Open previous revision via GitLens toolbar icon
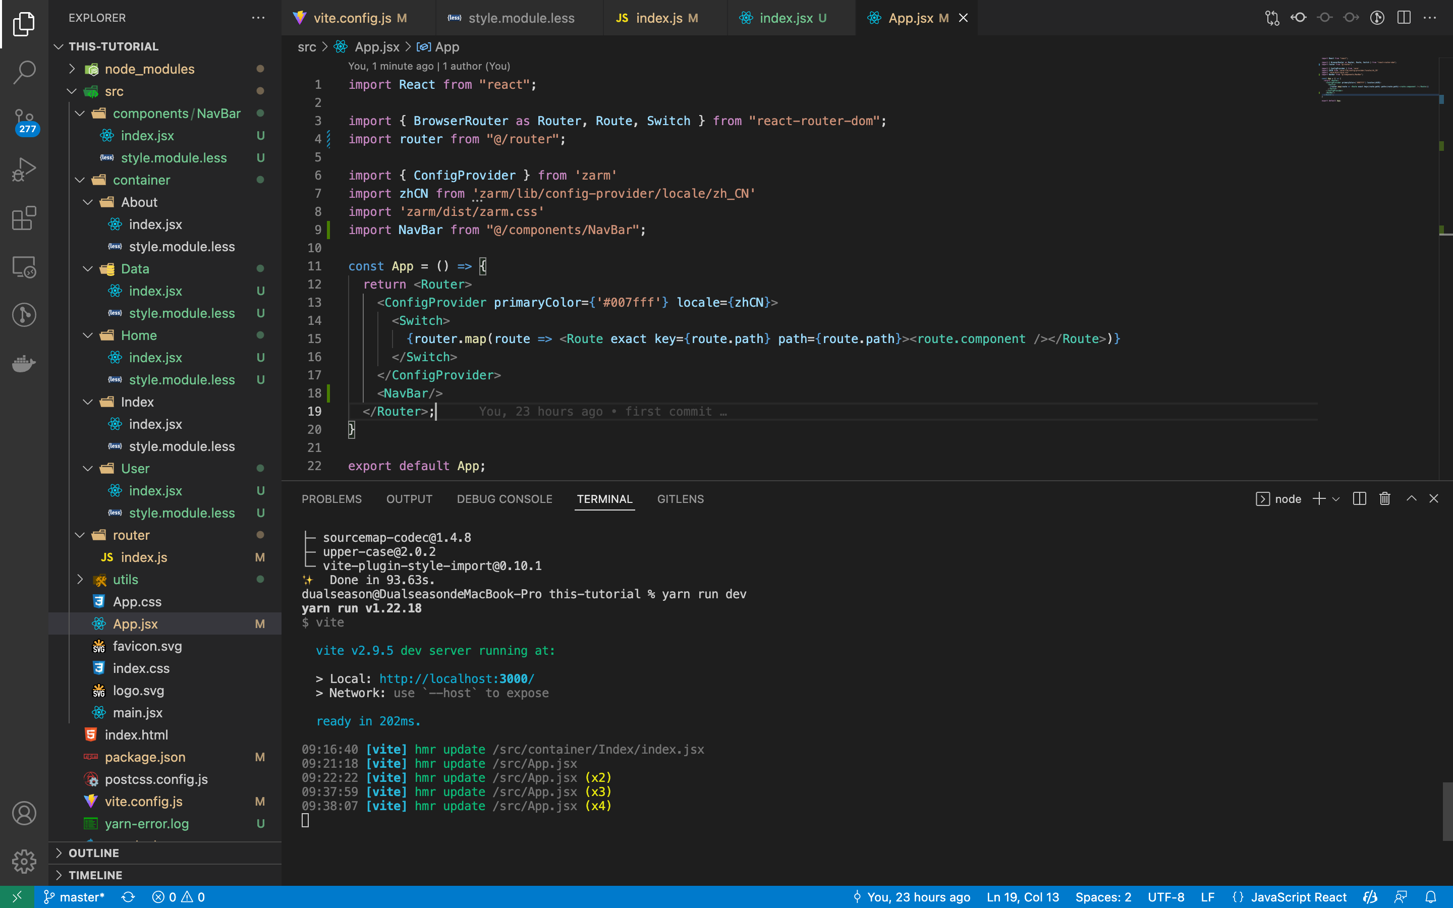The width and height of the screenshot is (1453, 908). (1299, 18)
